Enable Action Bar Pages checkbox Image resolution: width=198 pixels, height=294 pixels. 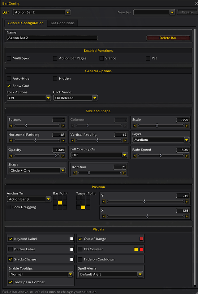pos(55,58)
